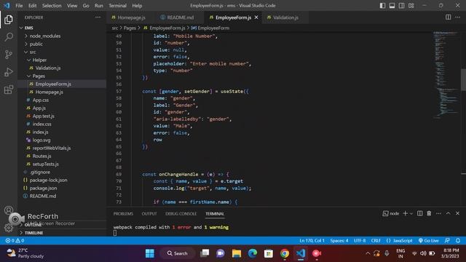Close the EmployeeForm.js tab
This screenshot has width=466, height=262.
pyautogui.click(x=256, y=17)
